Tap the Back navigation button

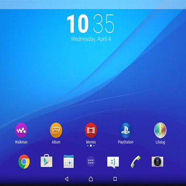(67, 179)
